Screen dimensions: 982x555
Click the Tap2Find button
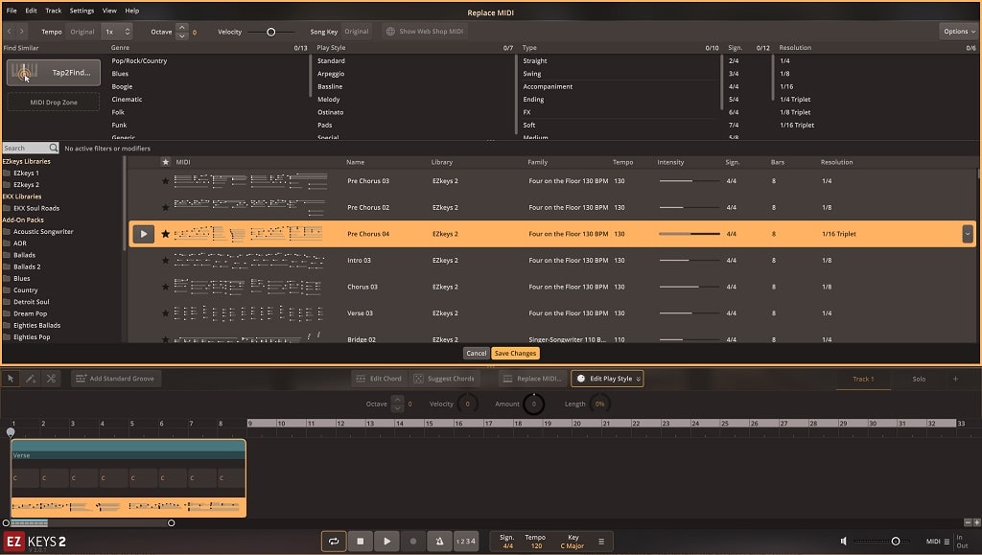click(x=54, y=73)
